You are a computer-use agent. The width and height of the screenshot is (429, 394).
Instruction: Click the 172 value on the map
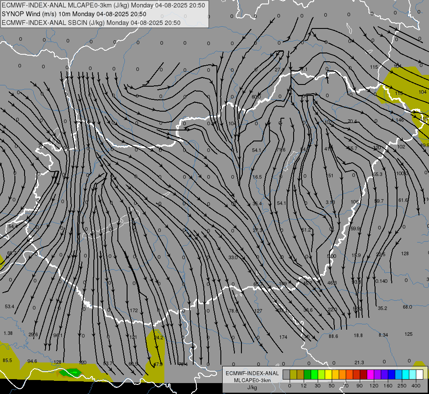(x=134, y=310)
